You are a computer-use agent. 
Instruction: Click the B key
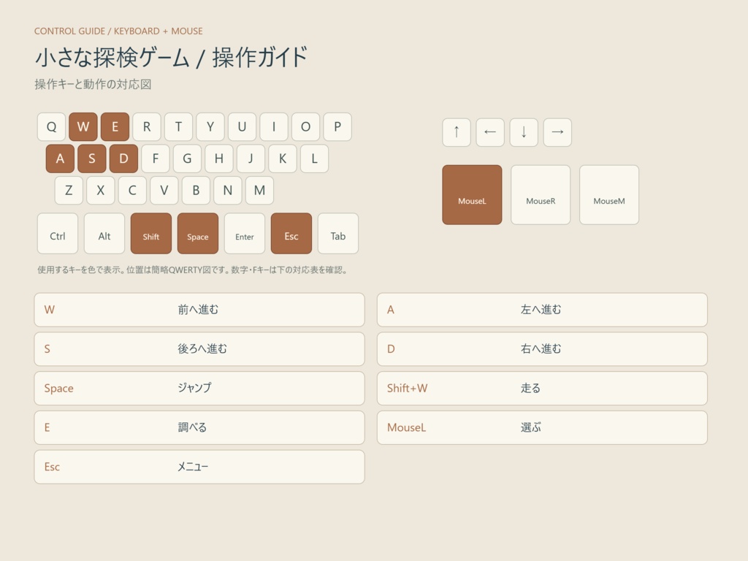[x=196, y=191]
